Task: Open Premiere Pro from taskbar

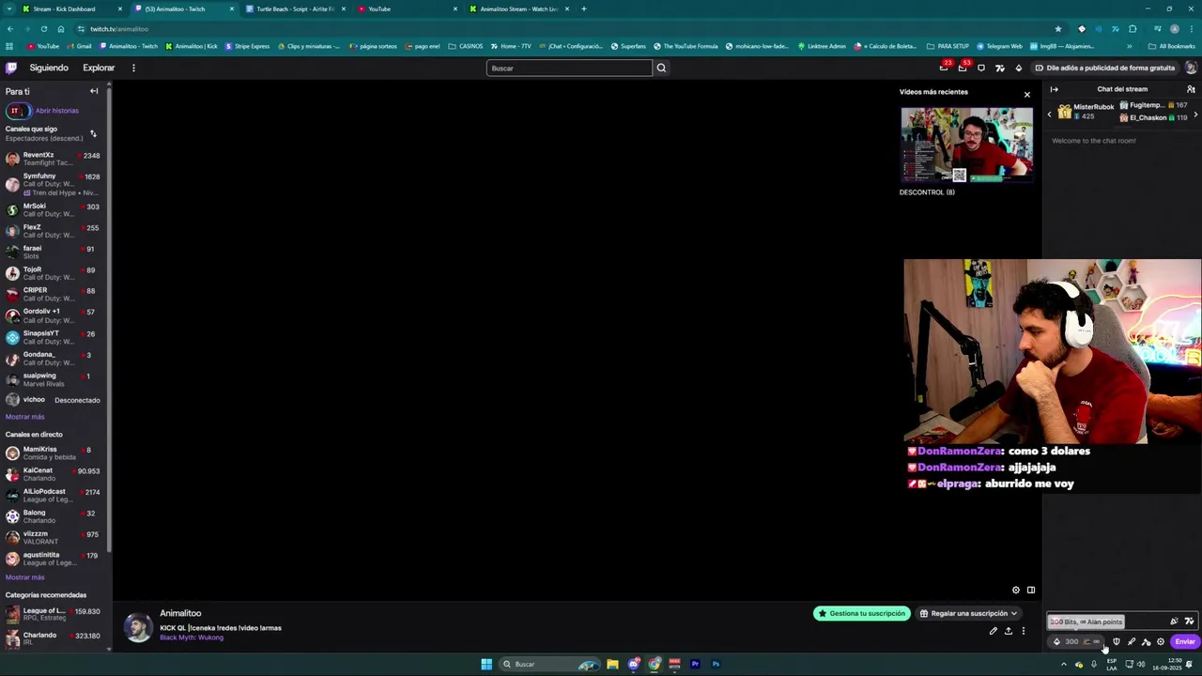Action: (x=695, y=664)
